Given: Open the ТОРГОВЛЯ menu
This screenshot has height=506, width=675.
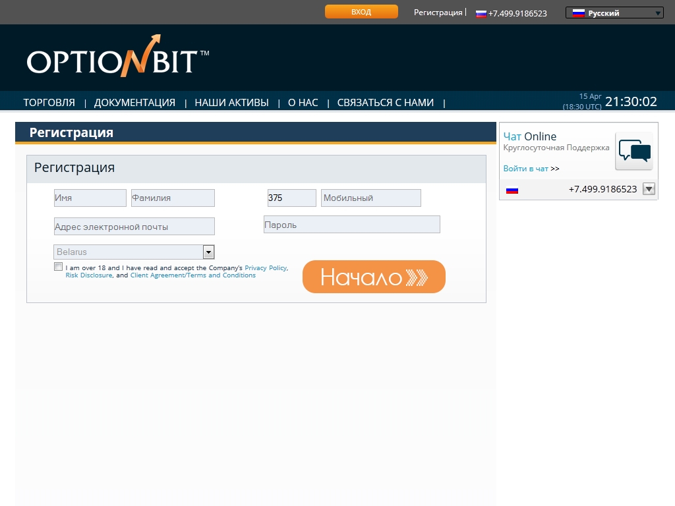Looking at the screenshot, I should 49,103.
